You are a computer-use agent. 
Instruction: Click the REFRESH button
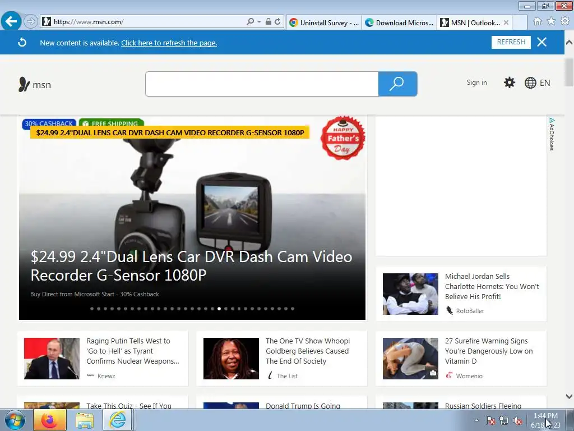(511, 42)
